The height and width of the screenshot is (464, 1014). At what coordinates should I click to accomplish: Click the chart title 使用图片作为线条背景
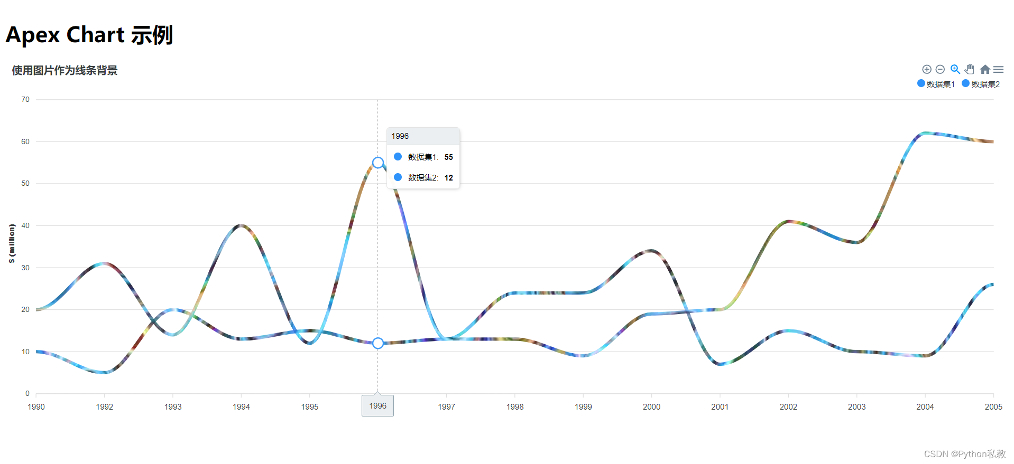64,70
